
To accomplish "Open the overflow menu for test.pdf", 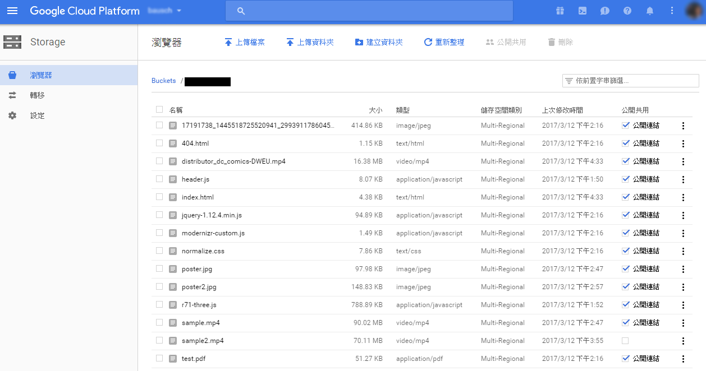I will pos(683,359).
